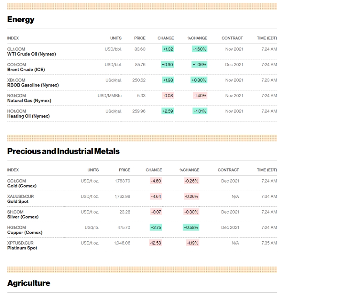Open the Copper (Comex) link
348x294 pixels.
click(x=25, y=233)
